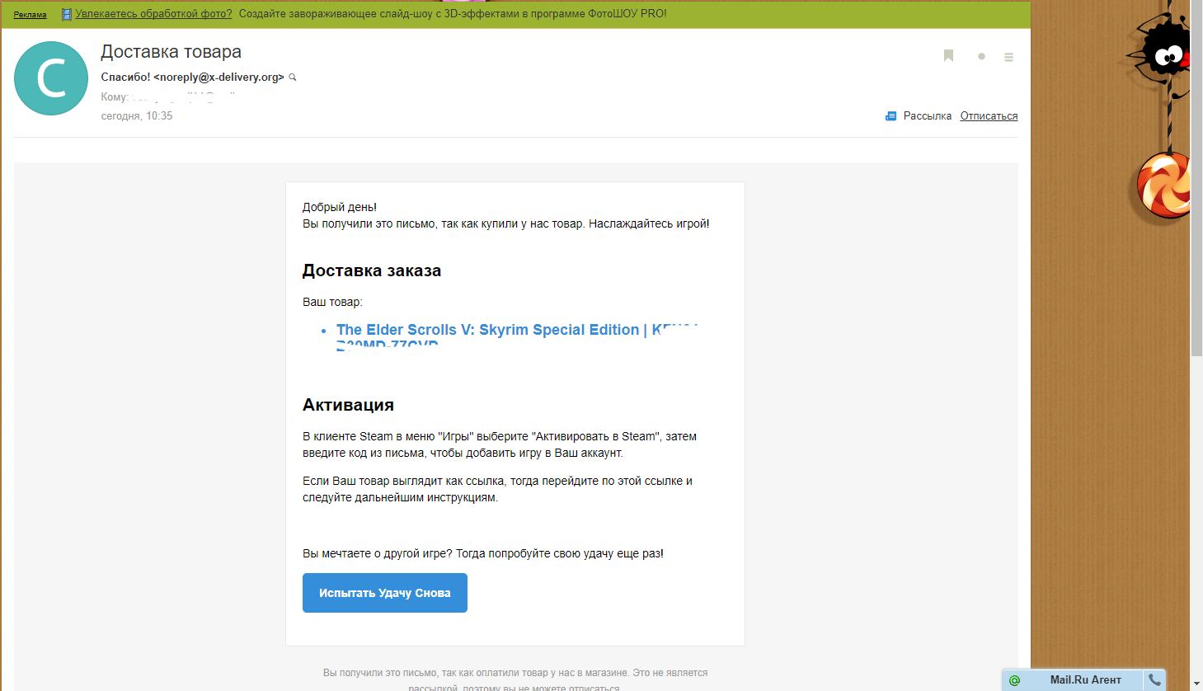1203x691 pixels.
Task: Click the phone icon in Mail.Ru Агент bar
Action: (x=1154, y=680)
